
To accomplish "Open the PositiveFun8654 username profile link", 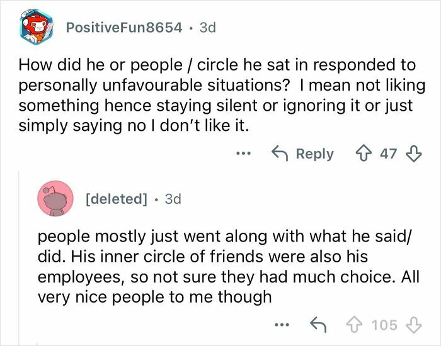I will [x=124, y=28].
